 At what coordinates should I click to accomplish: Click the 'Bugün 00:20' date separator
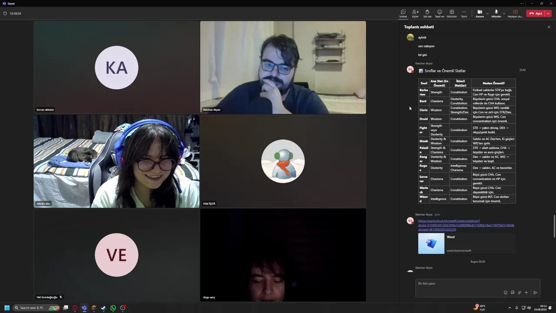coord(478,262)
